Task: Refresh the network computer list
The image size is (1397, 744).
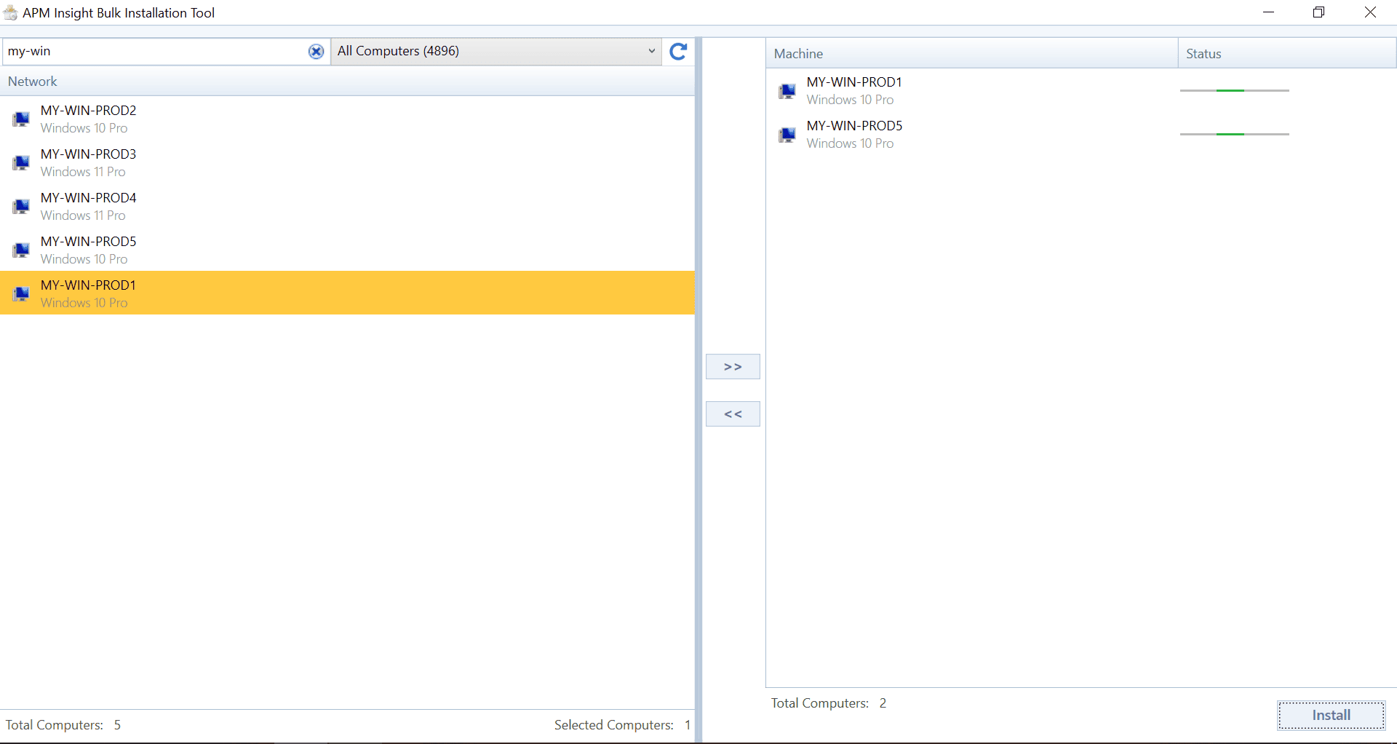Action: click(678, 51)
